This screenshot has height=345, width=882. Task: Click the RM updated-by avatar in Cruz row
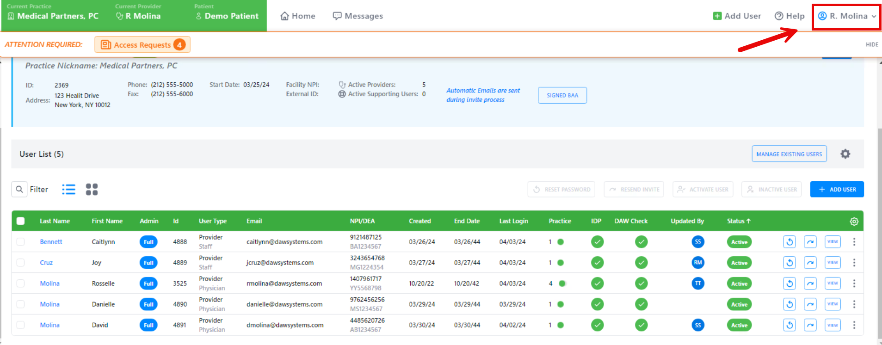point(698,262)
